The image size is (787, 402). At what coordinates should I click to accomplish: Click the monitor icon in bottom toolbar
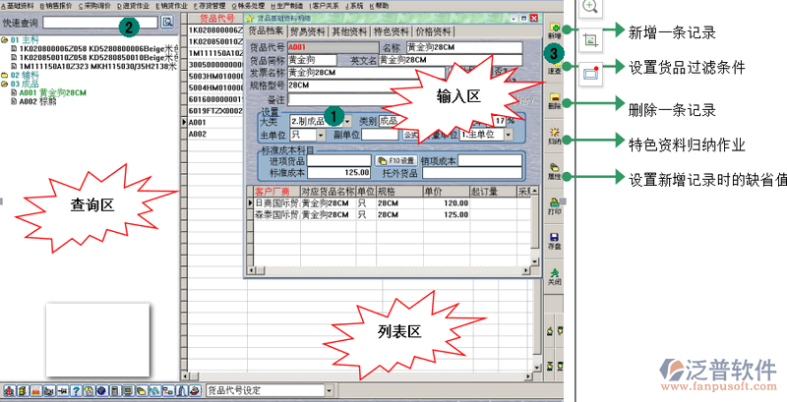click(x=128, y=391)
